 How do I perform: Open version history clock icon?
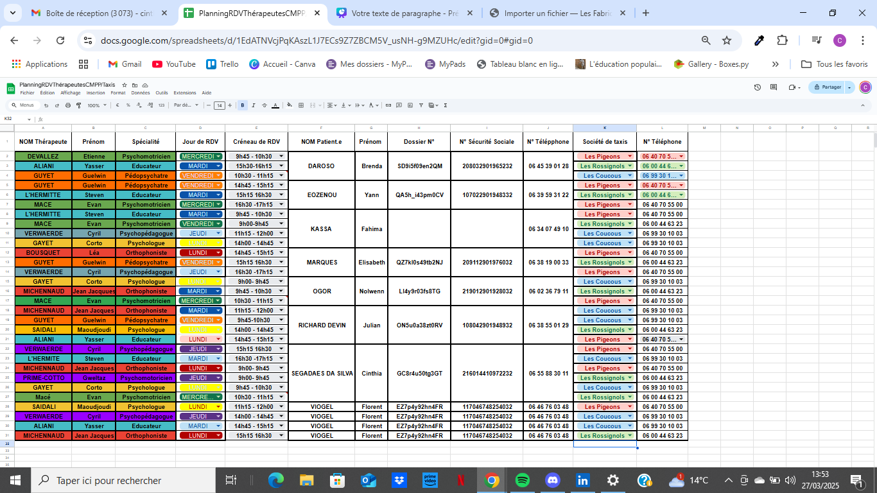click(x=757, y=87)
